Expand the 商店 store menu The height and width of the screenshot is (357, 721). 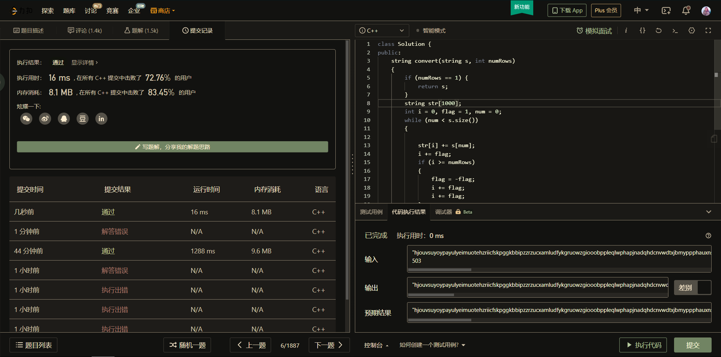click(163, 11)
